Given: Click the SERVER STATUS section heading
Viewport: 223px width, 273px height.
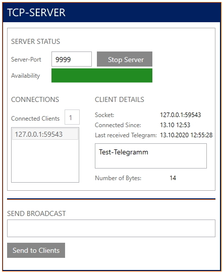Looking at the screenshot, I should 35,41.
